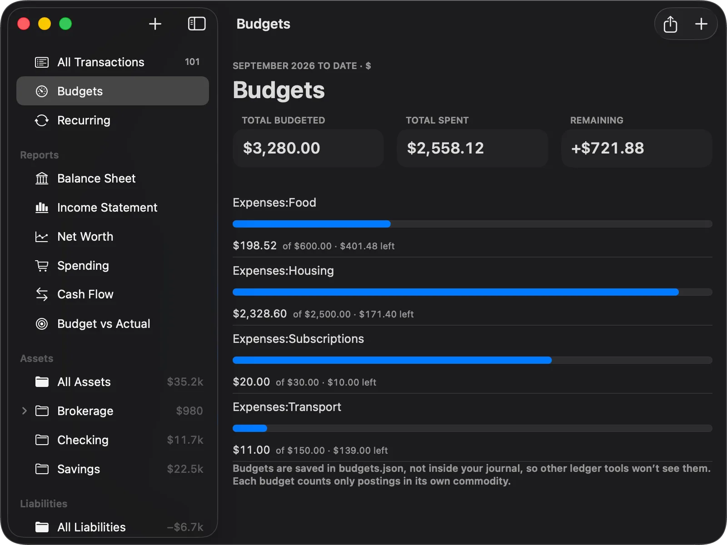This screenshot has height=545, width=727.
Task: Click the All Liabilities folder icon
Action: tap(42, 527)
